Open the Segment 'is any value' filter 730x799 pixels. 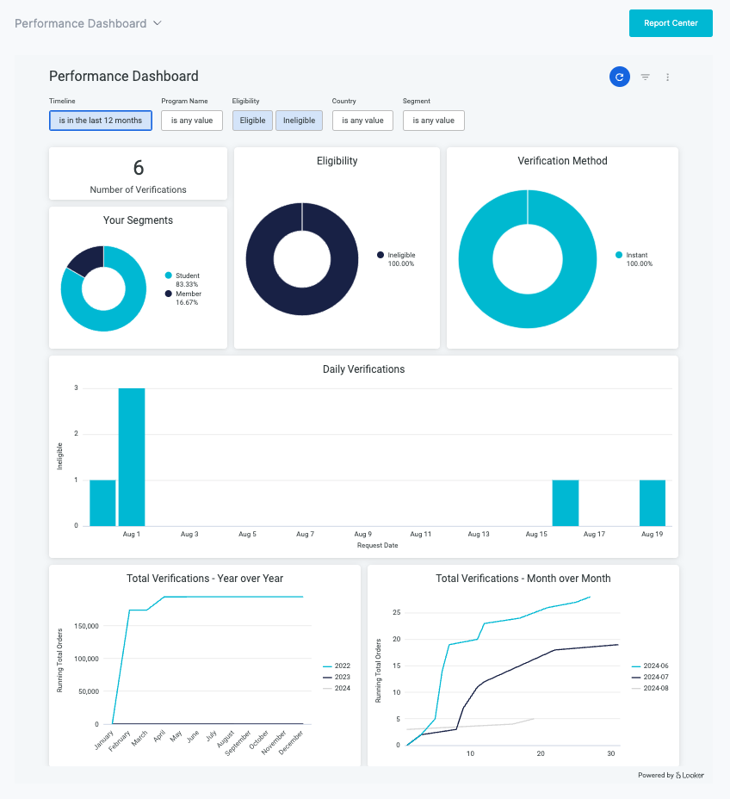coord(434,121)
